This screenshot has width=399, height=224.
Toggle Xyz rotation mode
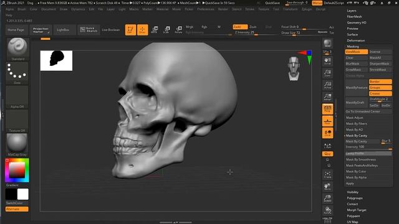click(x=327, y=154)
